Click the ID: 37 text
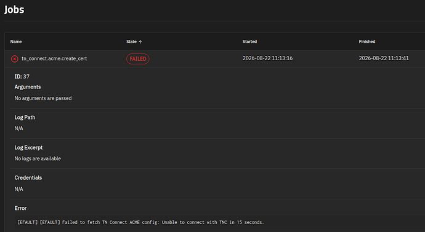This screenshot has width=425, height=232. tap(22, 77)
